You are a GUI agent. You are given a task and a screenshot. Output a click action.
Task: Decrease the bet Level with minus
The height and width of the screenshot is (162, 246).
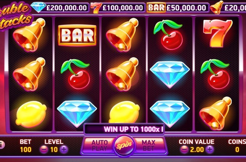point(44,149)
